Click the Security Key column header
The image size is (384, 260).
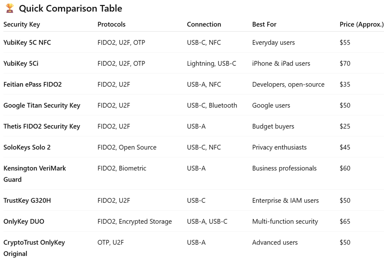22,24
